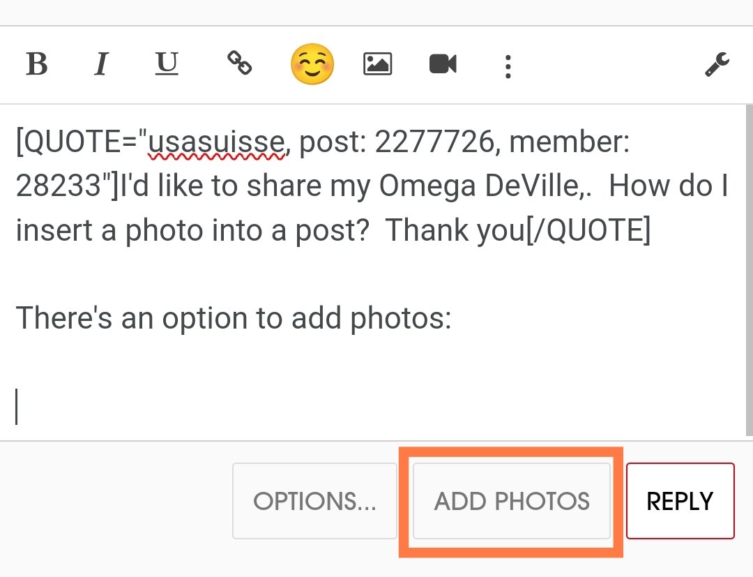This screenshot has width=753, height=577.
Task: Toggle underline text formatting
Action: pos(166,64)
